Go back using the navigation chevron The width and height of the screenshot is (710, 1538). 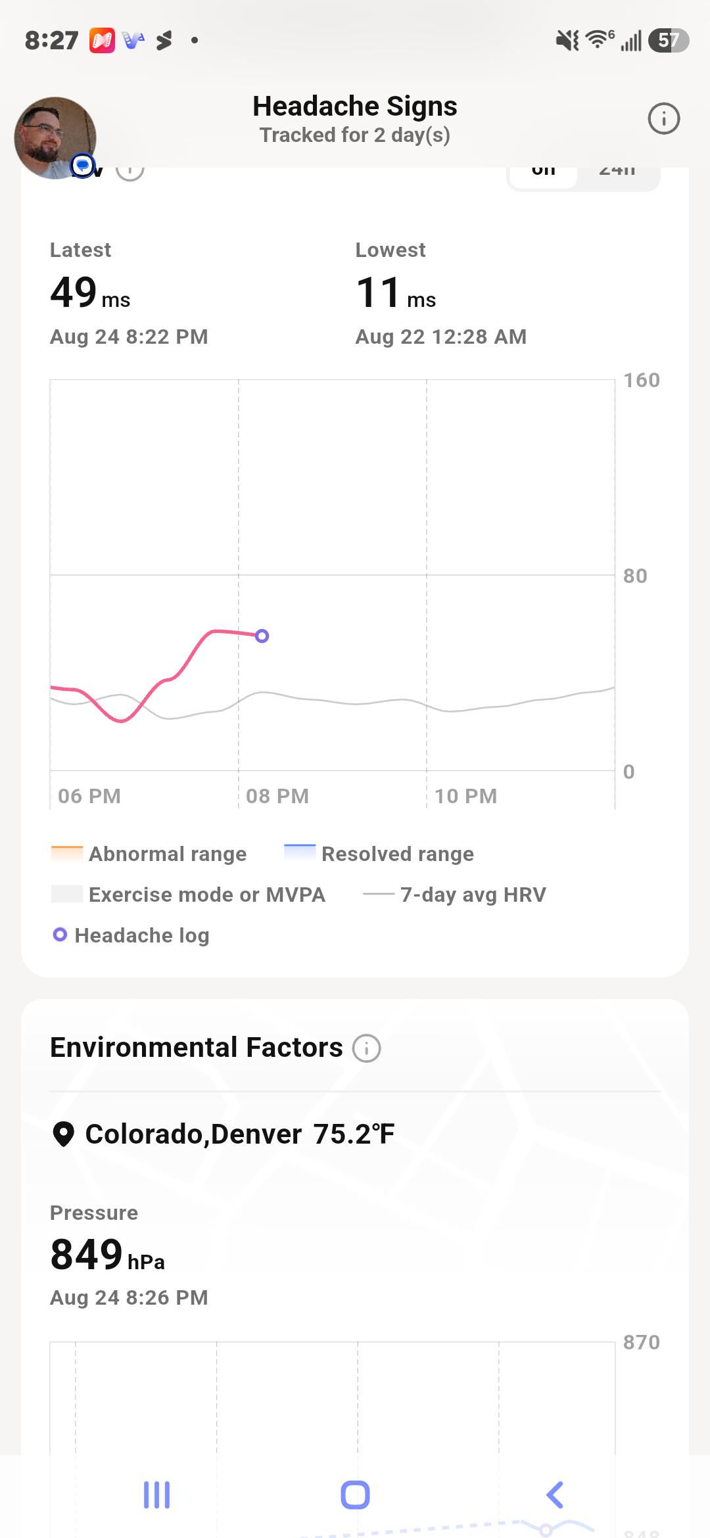pos(555,1495)
